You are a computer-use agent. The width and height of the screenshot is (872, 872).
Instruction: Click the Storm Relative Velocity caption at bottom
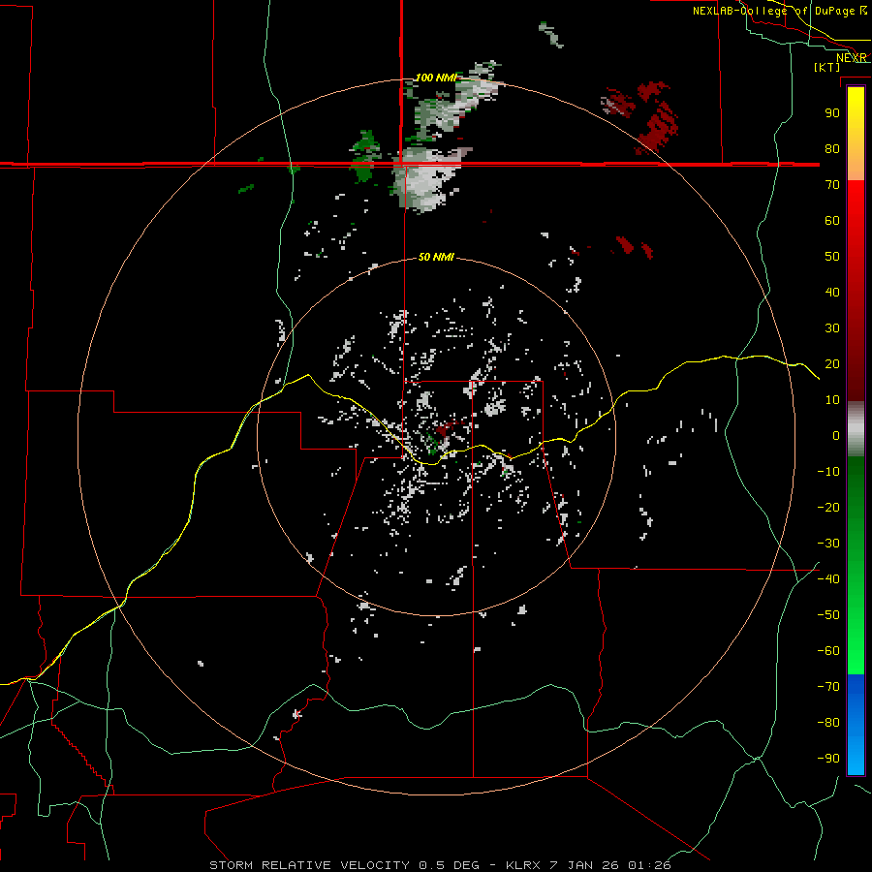(440, 865)
